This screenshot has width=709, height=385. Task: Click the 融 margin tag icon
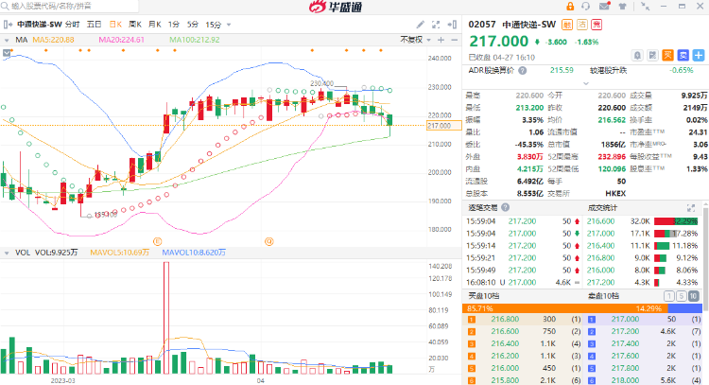pyautogui.click(x=567, y=25)
